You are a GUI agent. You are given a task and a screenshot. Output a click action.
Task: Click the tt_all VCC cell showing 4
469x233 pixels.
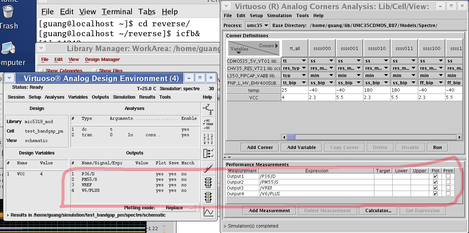(294, 98)
